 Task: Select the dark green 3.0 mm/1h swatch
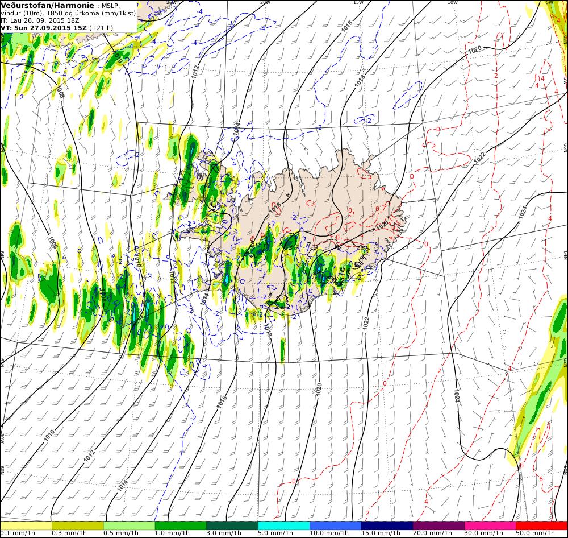(x=232, y=525)
